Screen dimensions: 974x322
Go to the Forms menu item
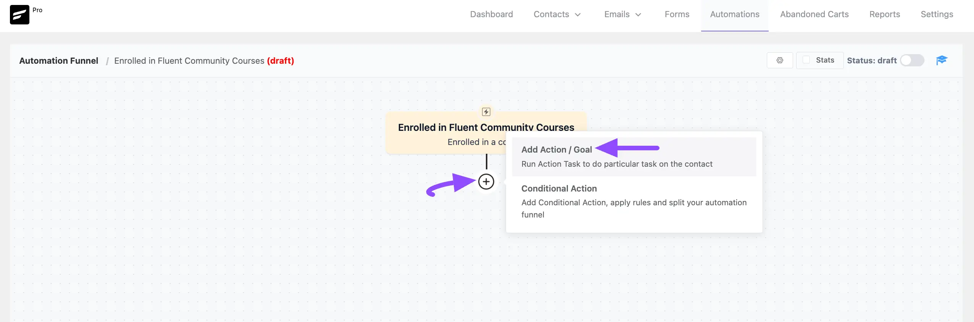[x=677, y=14]
